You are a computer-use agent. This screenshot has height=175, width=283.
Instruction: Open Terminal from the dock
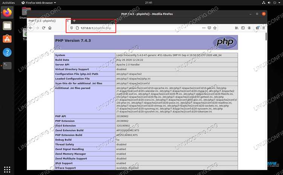7,66
